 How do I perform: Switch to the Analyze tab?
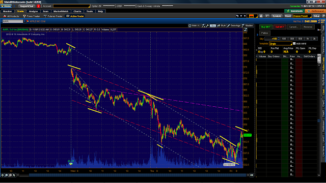[x=33, y=11]
